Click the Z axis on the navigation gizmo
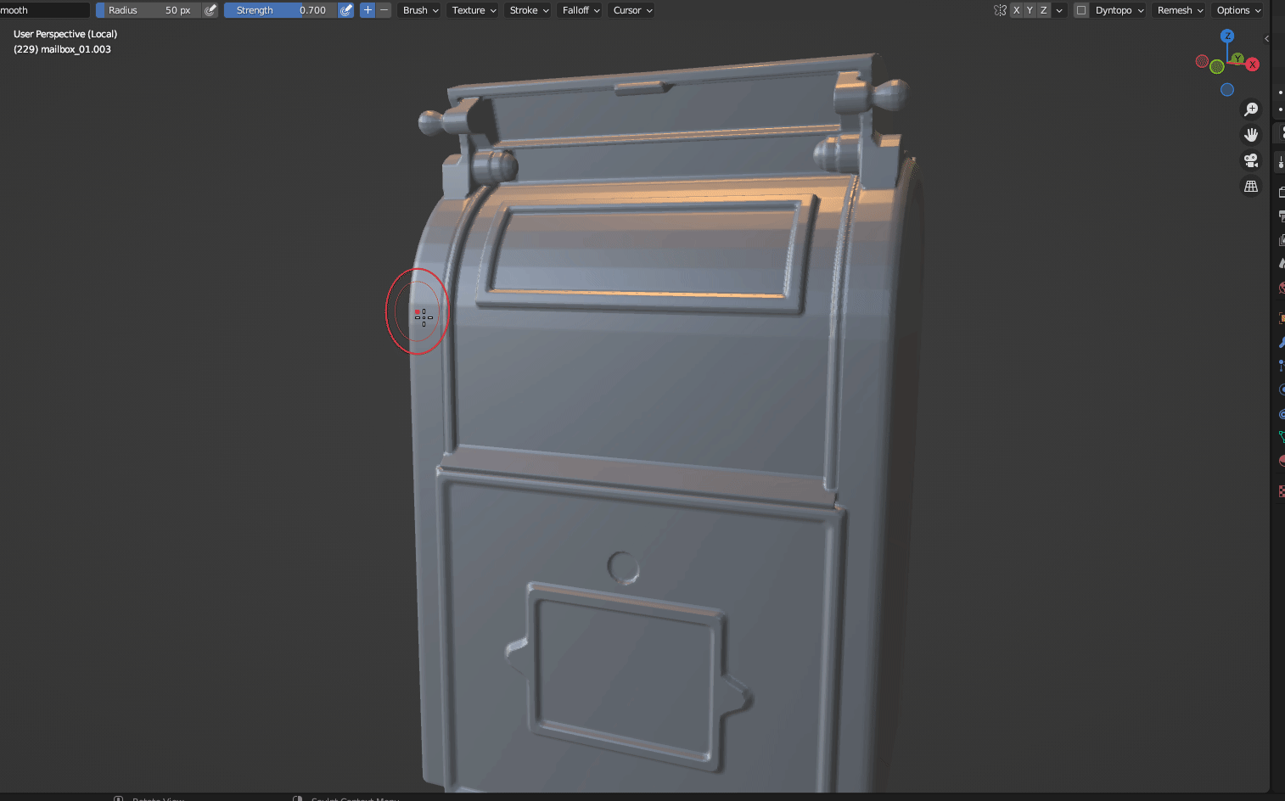This screenshot has height=801, width=1285. [1227, 36]
